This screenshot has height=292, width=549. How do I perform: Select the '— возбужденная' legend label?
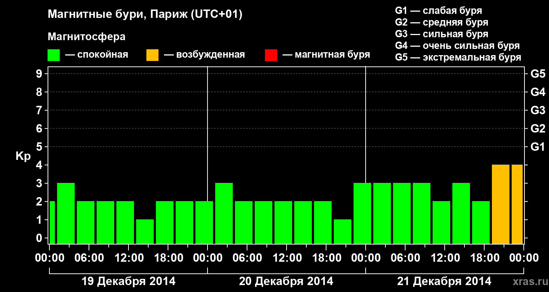point(204,55)
